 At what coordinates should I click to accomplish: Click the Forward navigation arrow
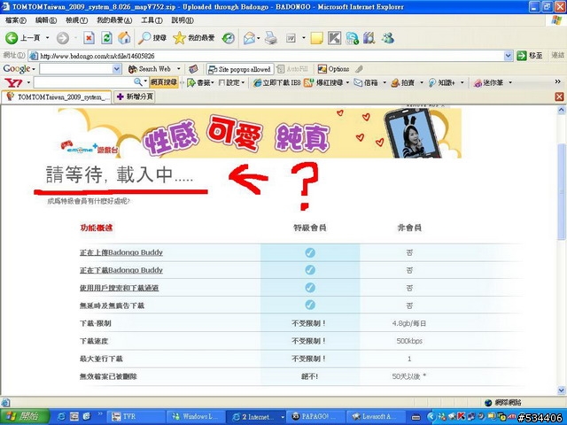(x=63, y=37)
